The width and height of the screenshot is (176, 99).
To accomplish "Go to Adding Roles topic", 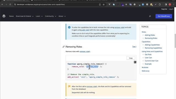I will (x=150, y=35).
